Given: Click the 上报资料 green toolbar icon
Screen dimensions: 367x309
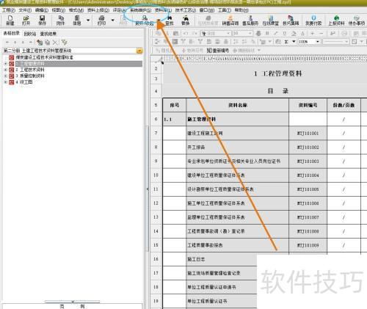Looking at the screenshot, I should pyautogui.click(x=336, y=21).
